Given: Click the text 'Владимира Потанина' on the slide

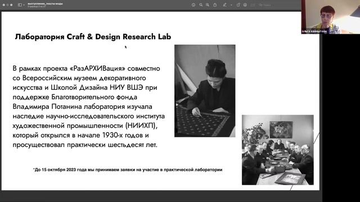Looking at the screenshot, I should point(47,107).
